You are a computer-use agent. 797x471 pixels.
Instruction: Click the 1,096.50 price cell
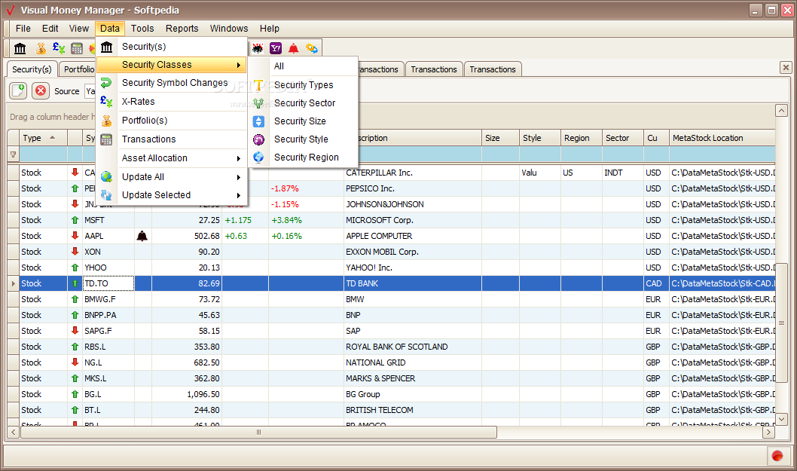(187, 394)
